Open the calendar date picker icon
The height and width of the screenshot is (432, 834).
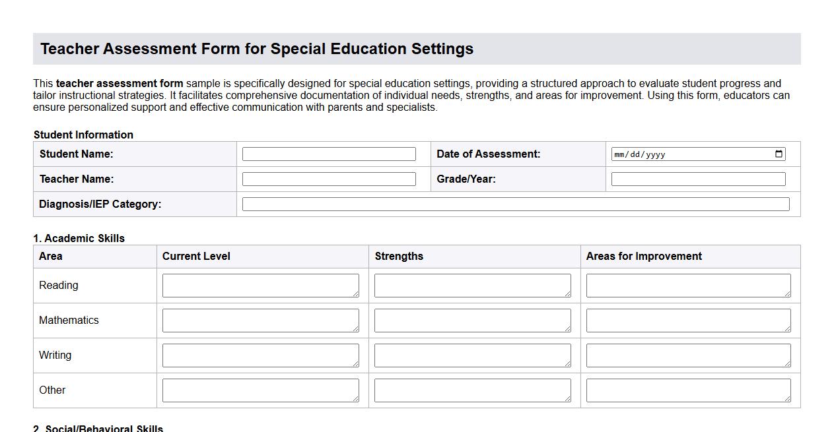(x=779, y=154)
